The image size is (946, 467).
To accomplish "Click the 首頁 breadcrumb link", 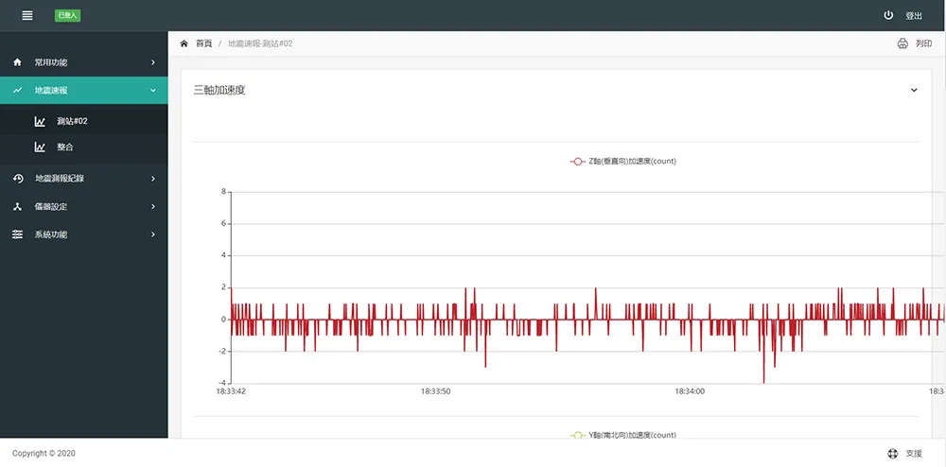I will (x=203, y=43).
